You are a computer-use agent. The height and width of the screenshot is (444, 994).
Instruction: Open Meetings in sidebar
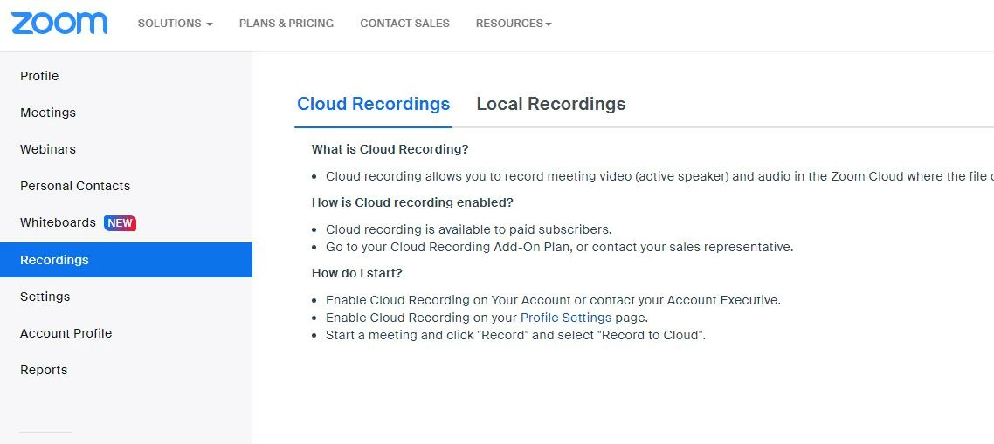point(47,113)
